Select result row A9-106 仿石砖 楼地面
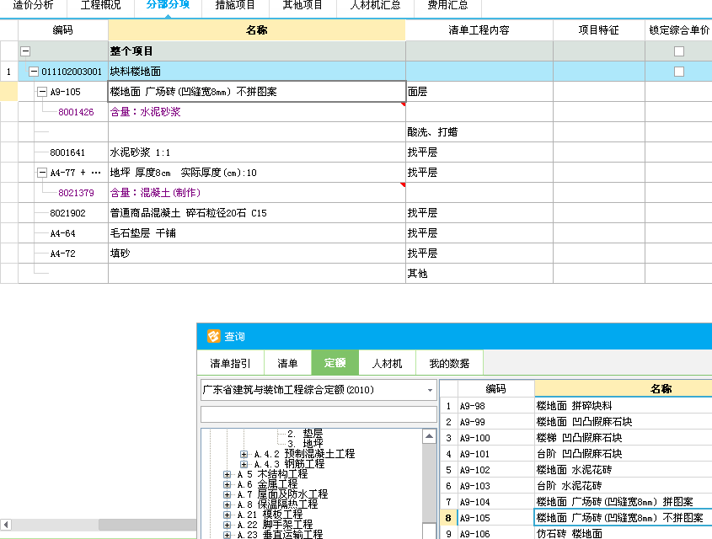Viewport: 712px width, 539px height. pyautogui.click(x=575, y=534)
